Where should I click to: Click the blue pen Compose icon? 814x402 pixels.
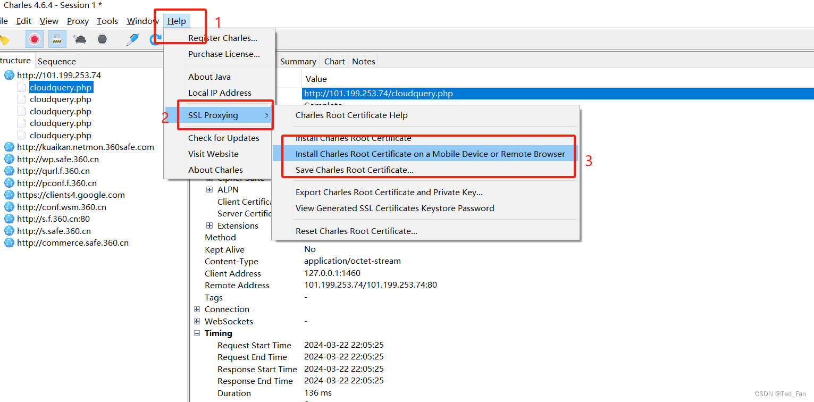[132, 39]
